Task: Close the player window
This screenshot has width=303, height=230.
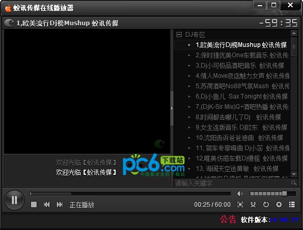Action: coord(291,5)
